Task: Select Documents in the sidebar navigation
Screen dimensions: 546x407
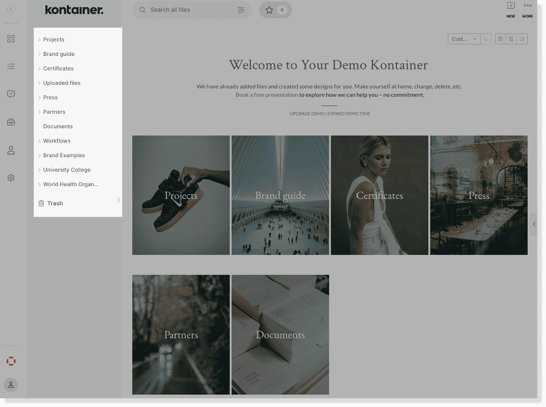Action: coord(58,126)
